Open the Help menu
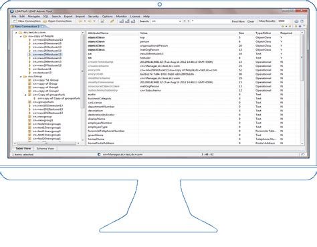Screen dimensions: 317x247 click(x=146, y=17)
